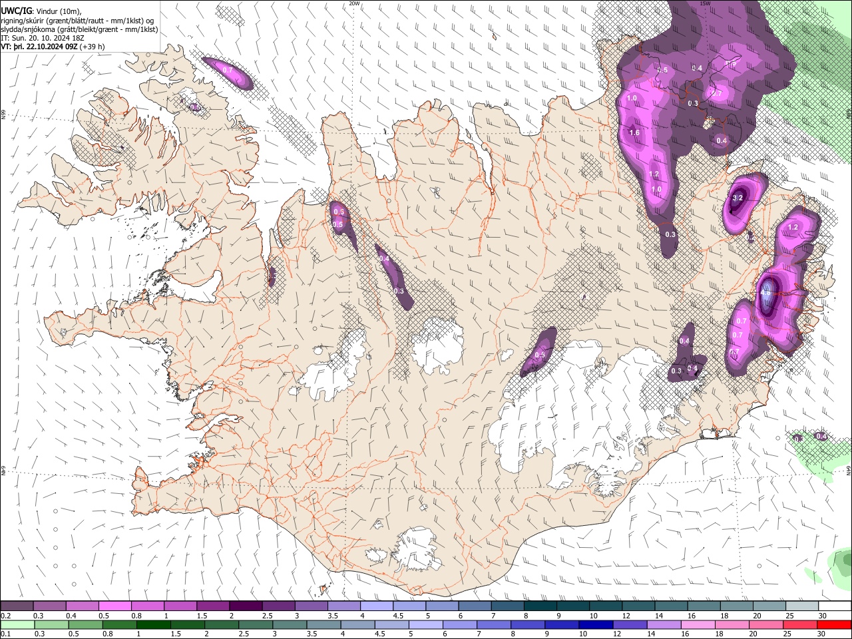Viewport: 852px width, 639px height.
Task: Select the upper legend swatch labeled 0.3
Action: click(x=49, y=606)
